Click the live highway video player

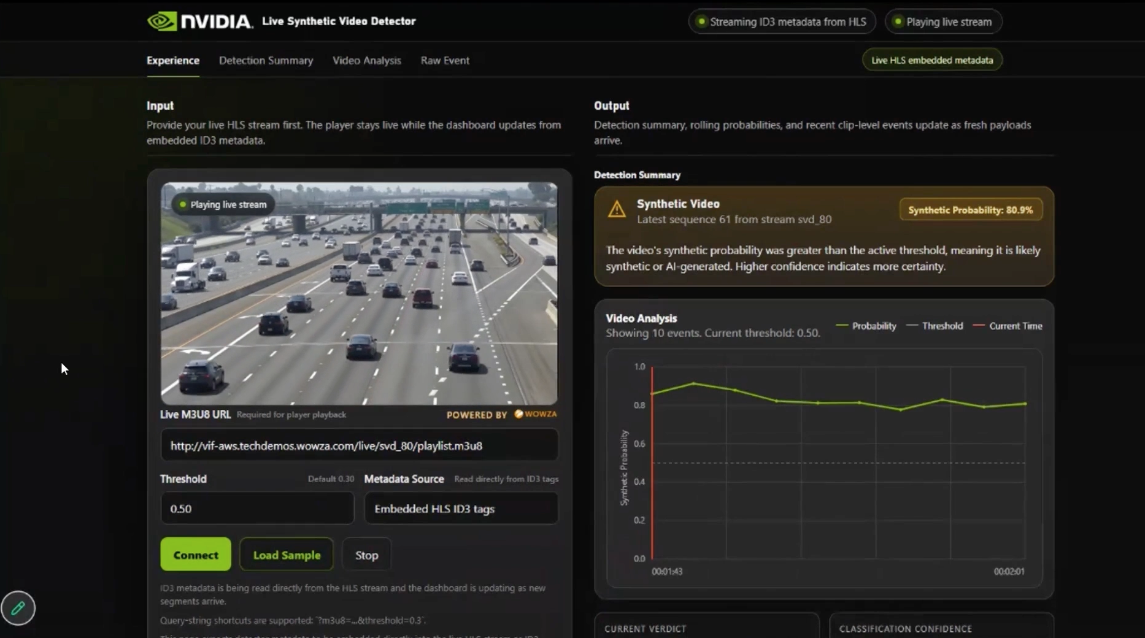coord(359,293)
